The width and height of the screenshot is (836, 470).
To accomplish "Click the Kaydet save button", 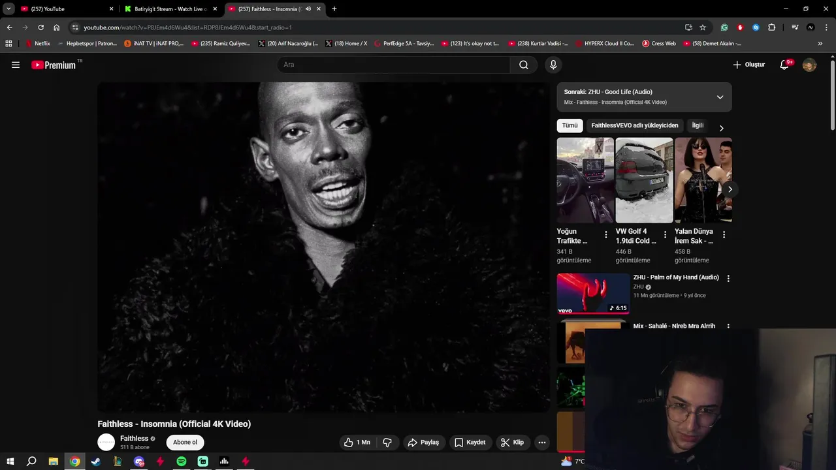I will click(470, 442).
